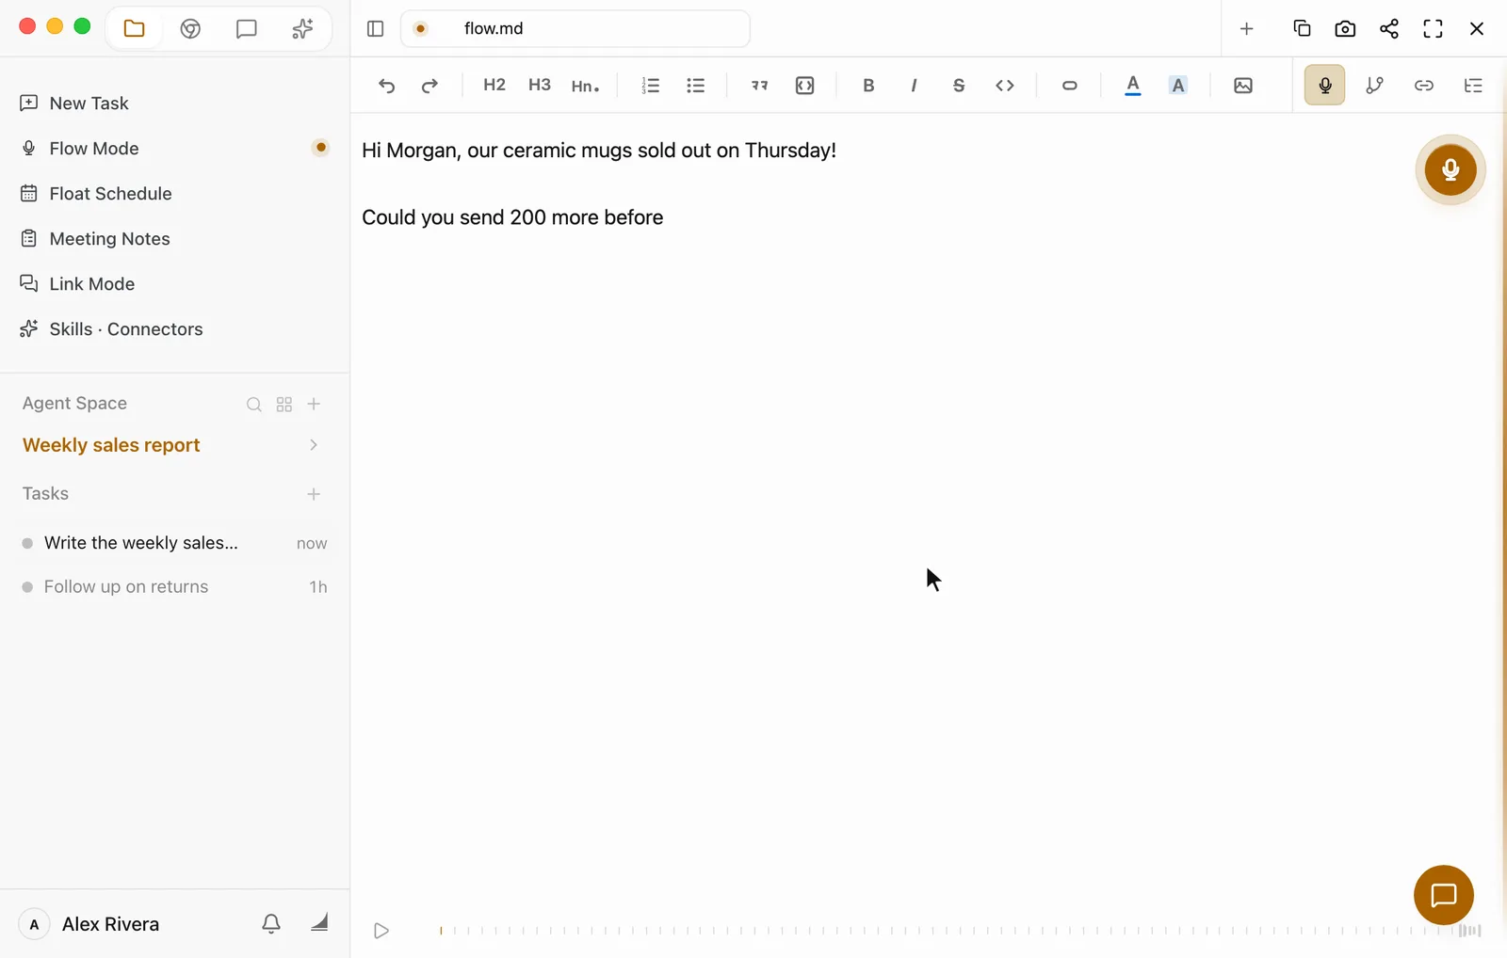The height and width of the screenshot is (958, 1507).
Task: Play the audio recording
Action: tap(381, 931)
